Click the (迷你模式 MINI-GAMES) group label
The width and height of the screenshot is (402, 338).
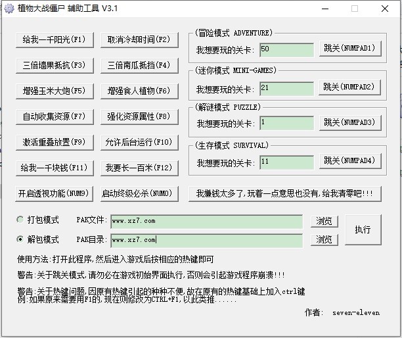(236, 70)
